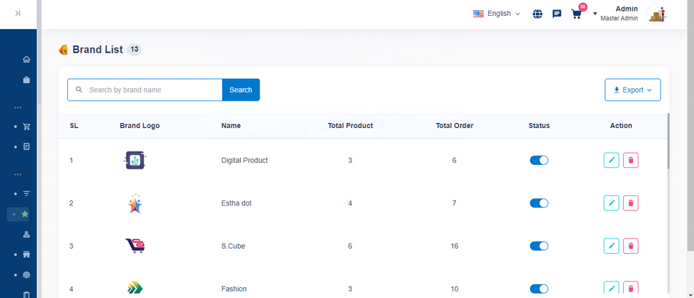Select the star brands item in sidebar
The height and width of the screenshot is (298, 694).
click(x=25, y=214)
